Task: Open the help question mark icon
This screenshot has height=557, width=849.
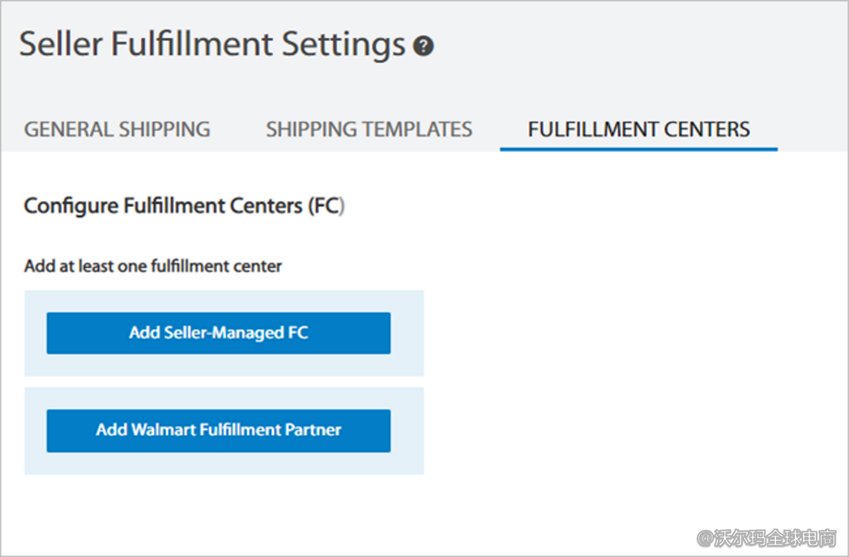Action: coord(424,46)
